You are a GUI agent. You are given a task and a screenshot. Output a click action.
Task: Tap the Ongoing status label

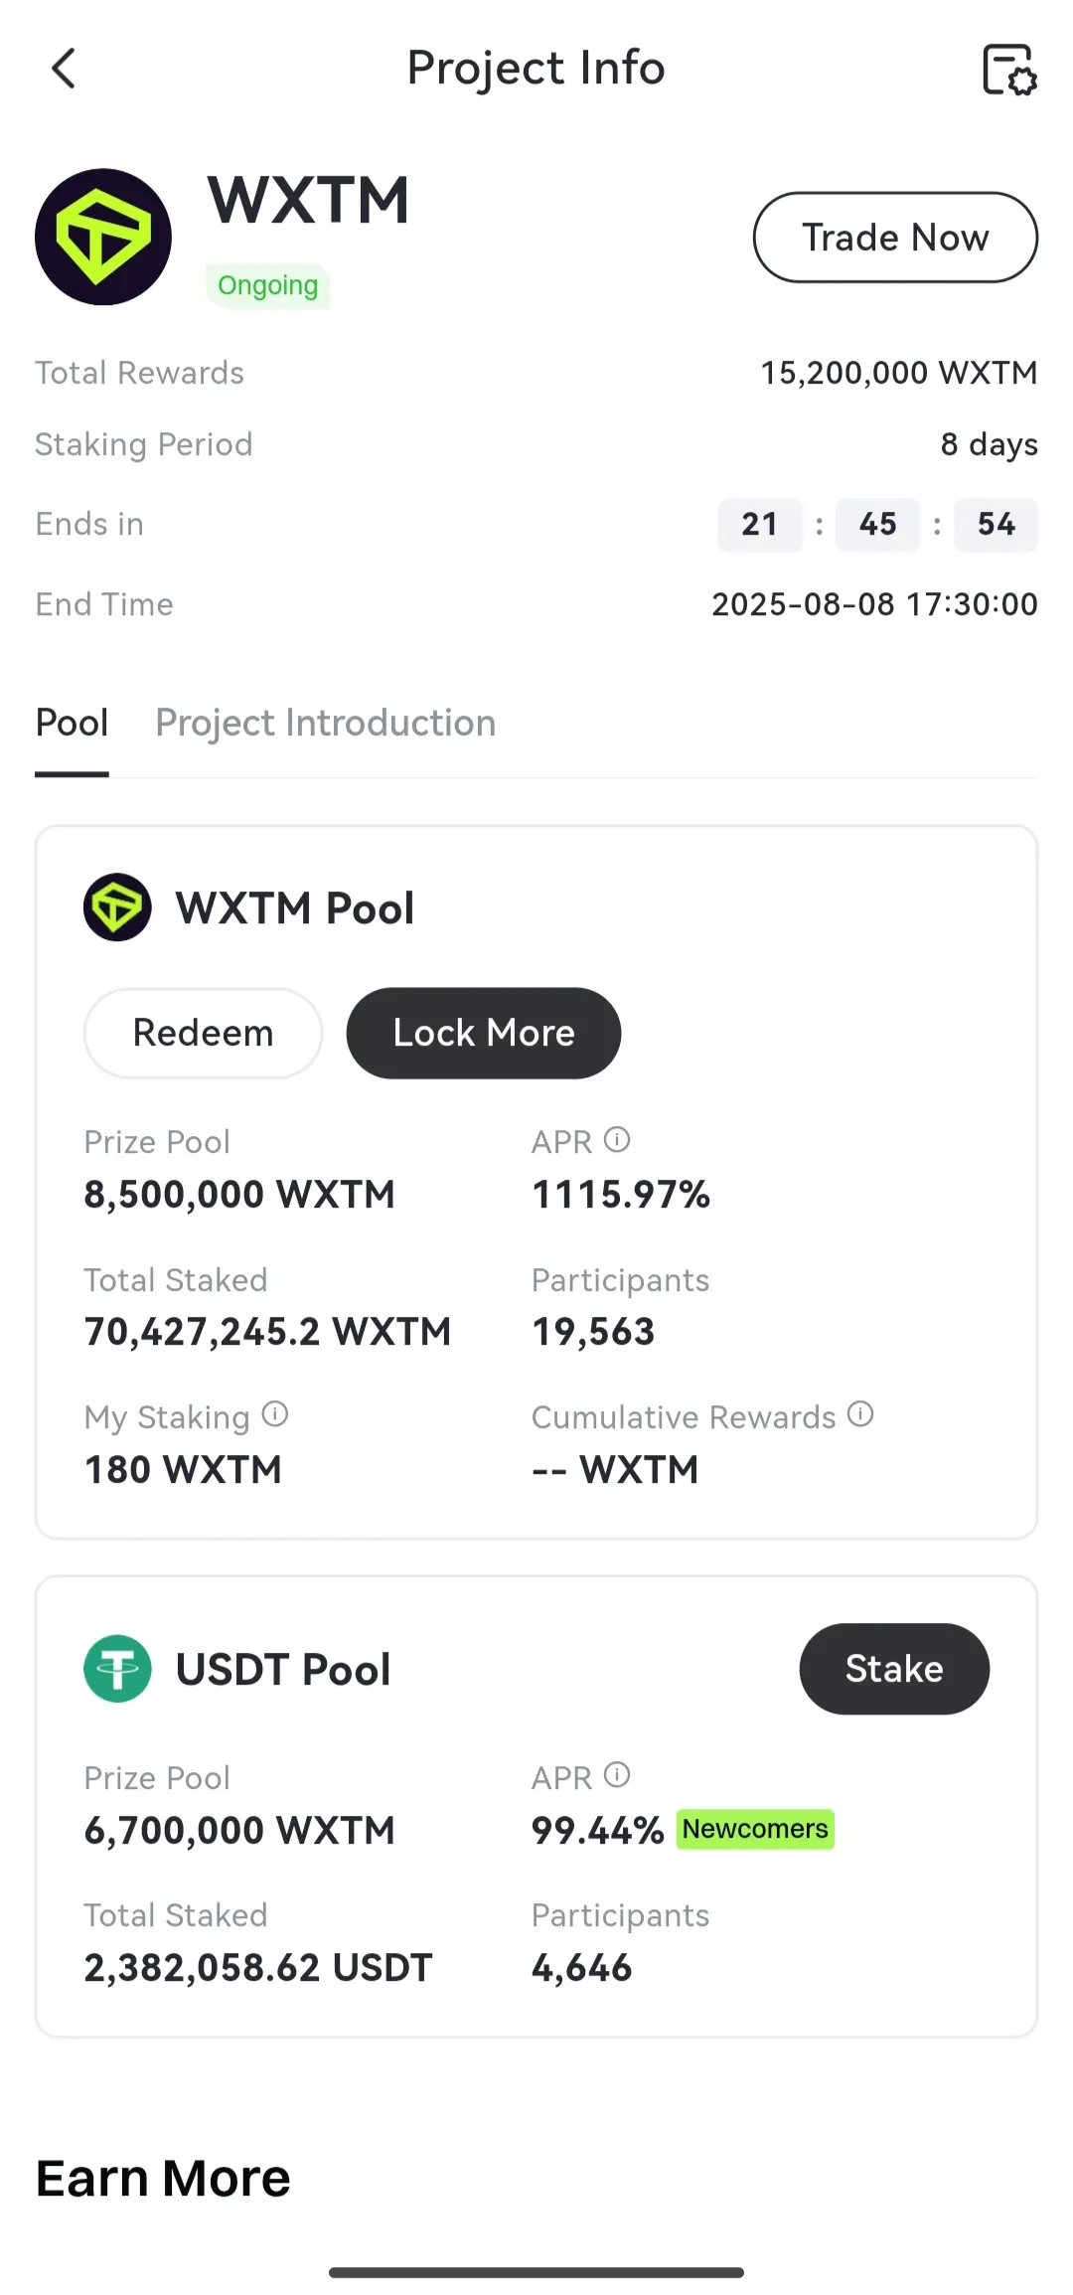pos(267,285)
